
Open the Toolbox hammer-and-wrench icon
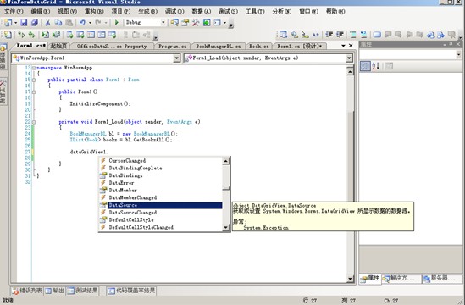click(196, 23)
